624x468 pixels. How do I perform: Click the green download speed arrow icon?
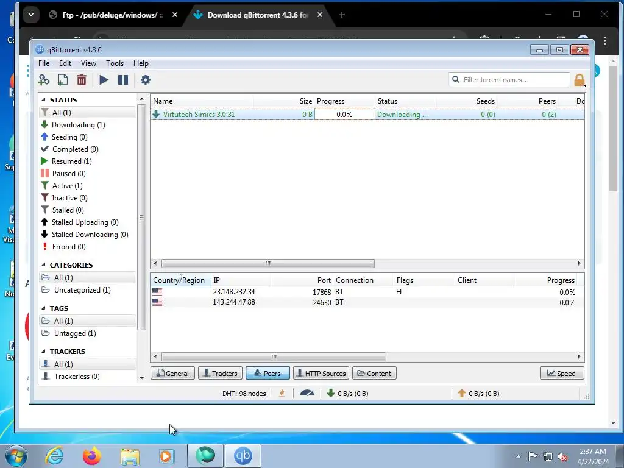click(330, 393)
